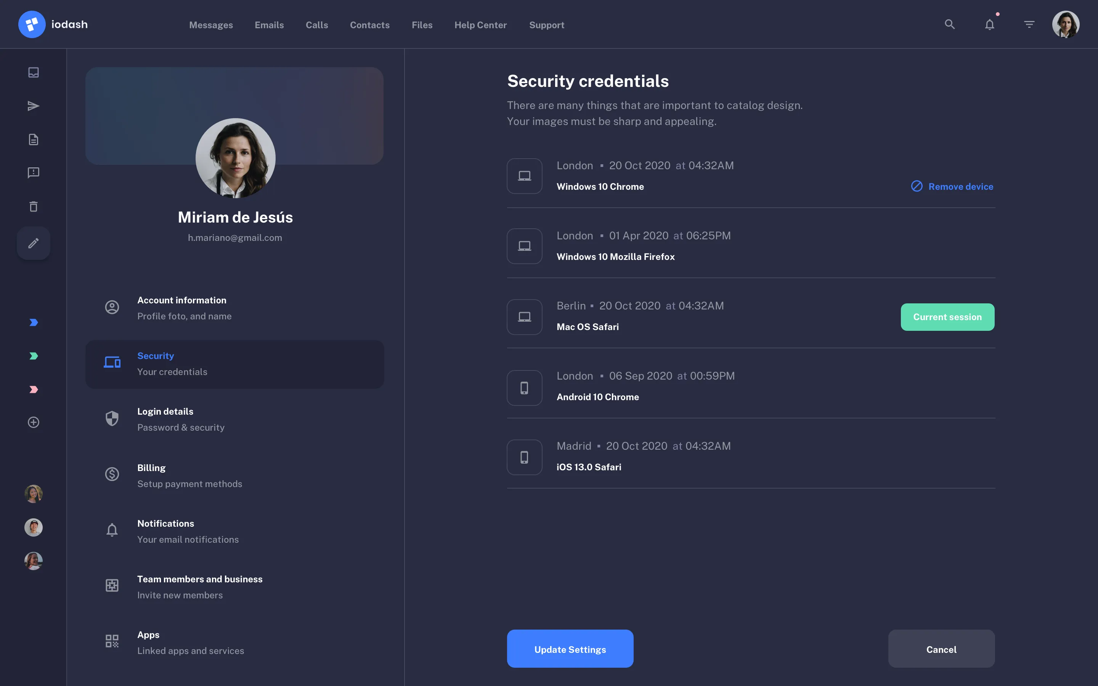Click the filter icon next to the bell

[1029, 24]
